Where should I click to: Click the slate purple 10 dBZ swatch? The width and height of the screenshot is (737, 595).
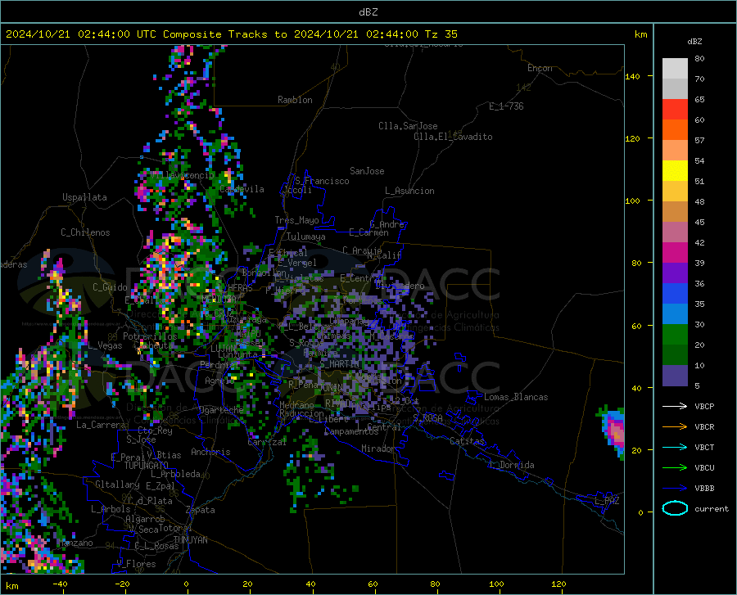675,376
